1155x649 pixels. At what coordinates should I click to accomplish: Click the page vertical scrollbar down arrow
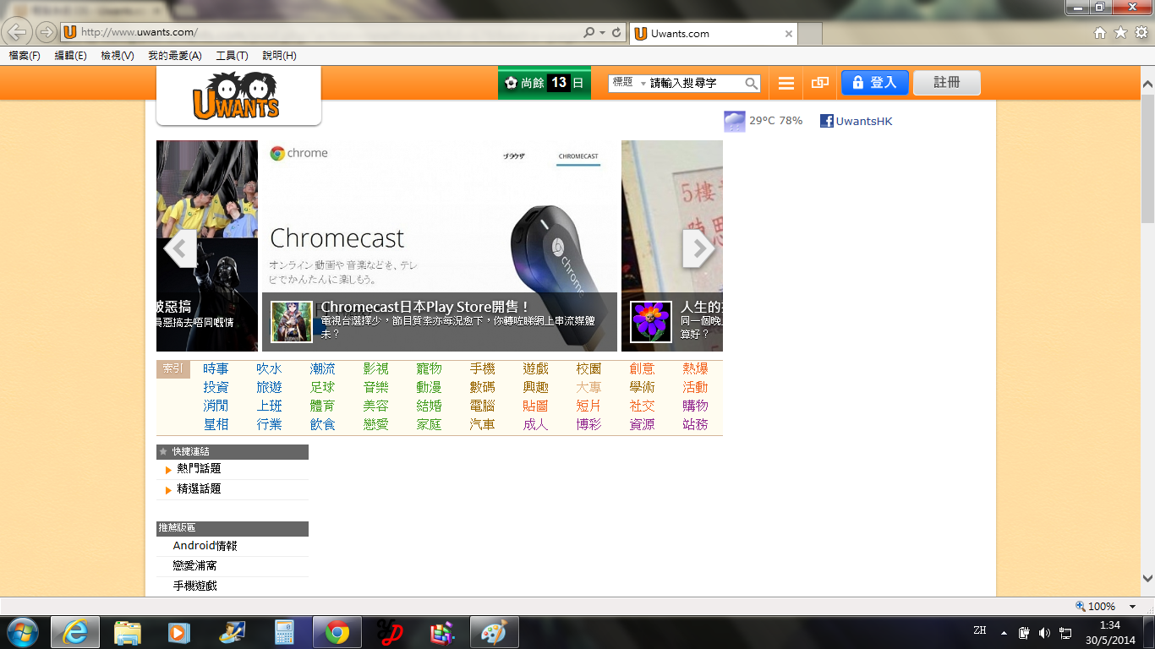tap(1147, 579)
